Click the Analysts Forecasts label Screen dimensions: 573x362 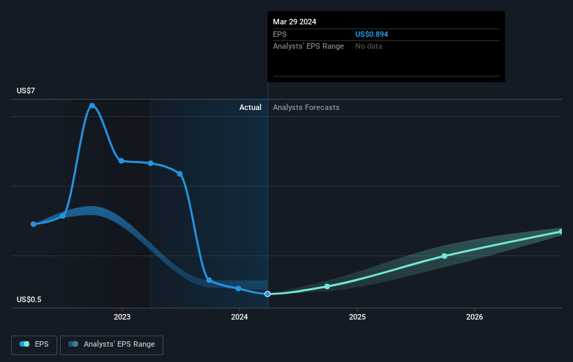306,107
